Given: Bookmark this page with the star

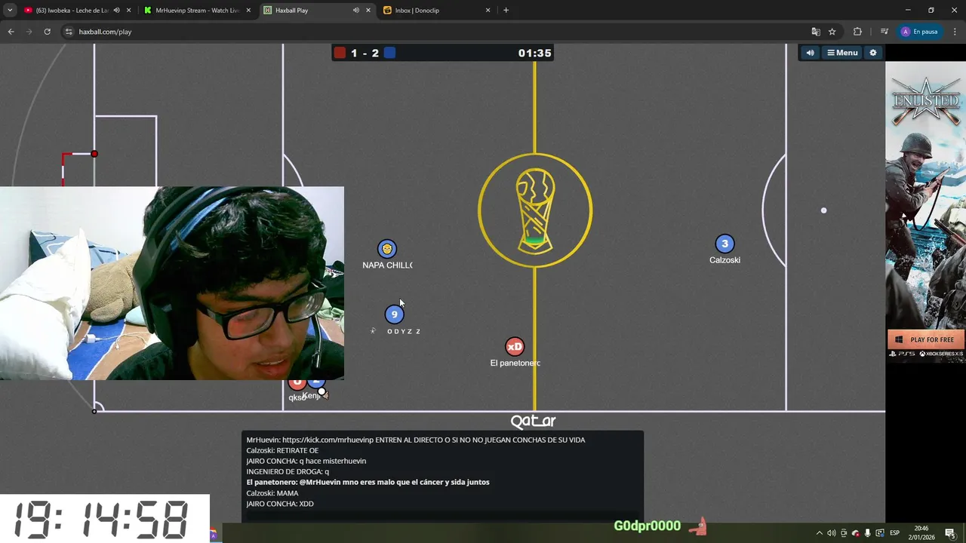Looking at the screenshot, I should pos(832,32).
